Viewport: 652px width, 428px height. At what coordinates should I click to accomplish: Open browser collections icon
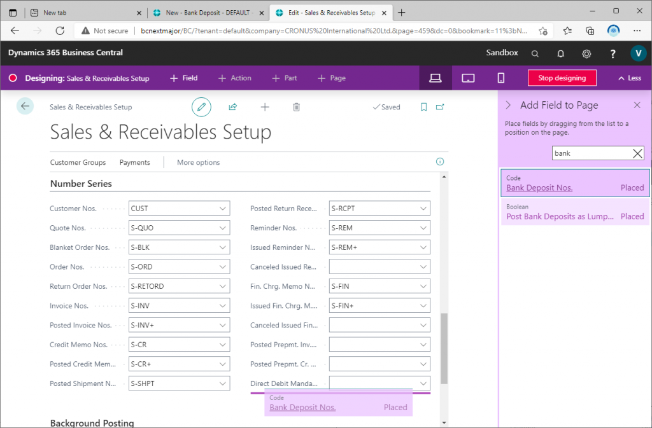click(590, 31)
